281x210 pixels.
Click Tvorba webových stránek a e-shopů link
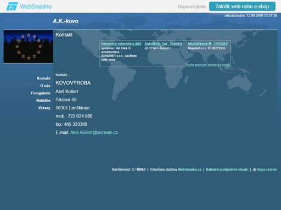click(x=207, y=65)
